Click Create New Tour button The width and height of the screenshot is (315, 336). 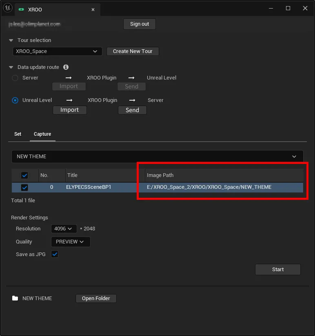[x=133, y=51]
